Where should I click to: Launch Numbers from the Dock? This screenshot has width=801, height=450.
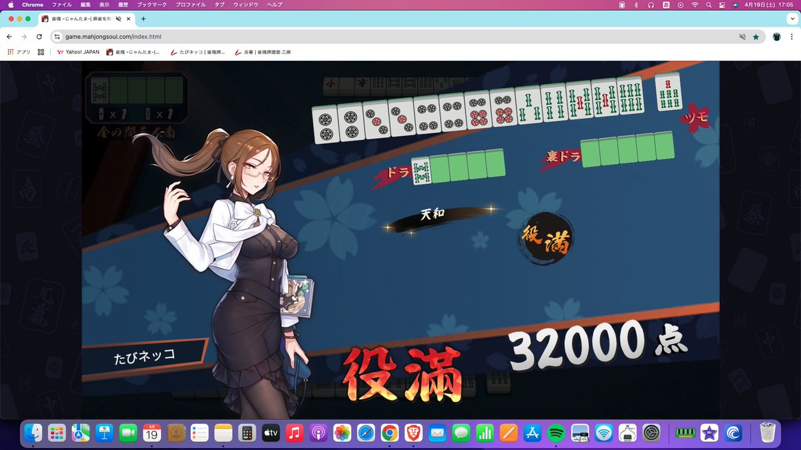tap(485, 433)
